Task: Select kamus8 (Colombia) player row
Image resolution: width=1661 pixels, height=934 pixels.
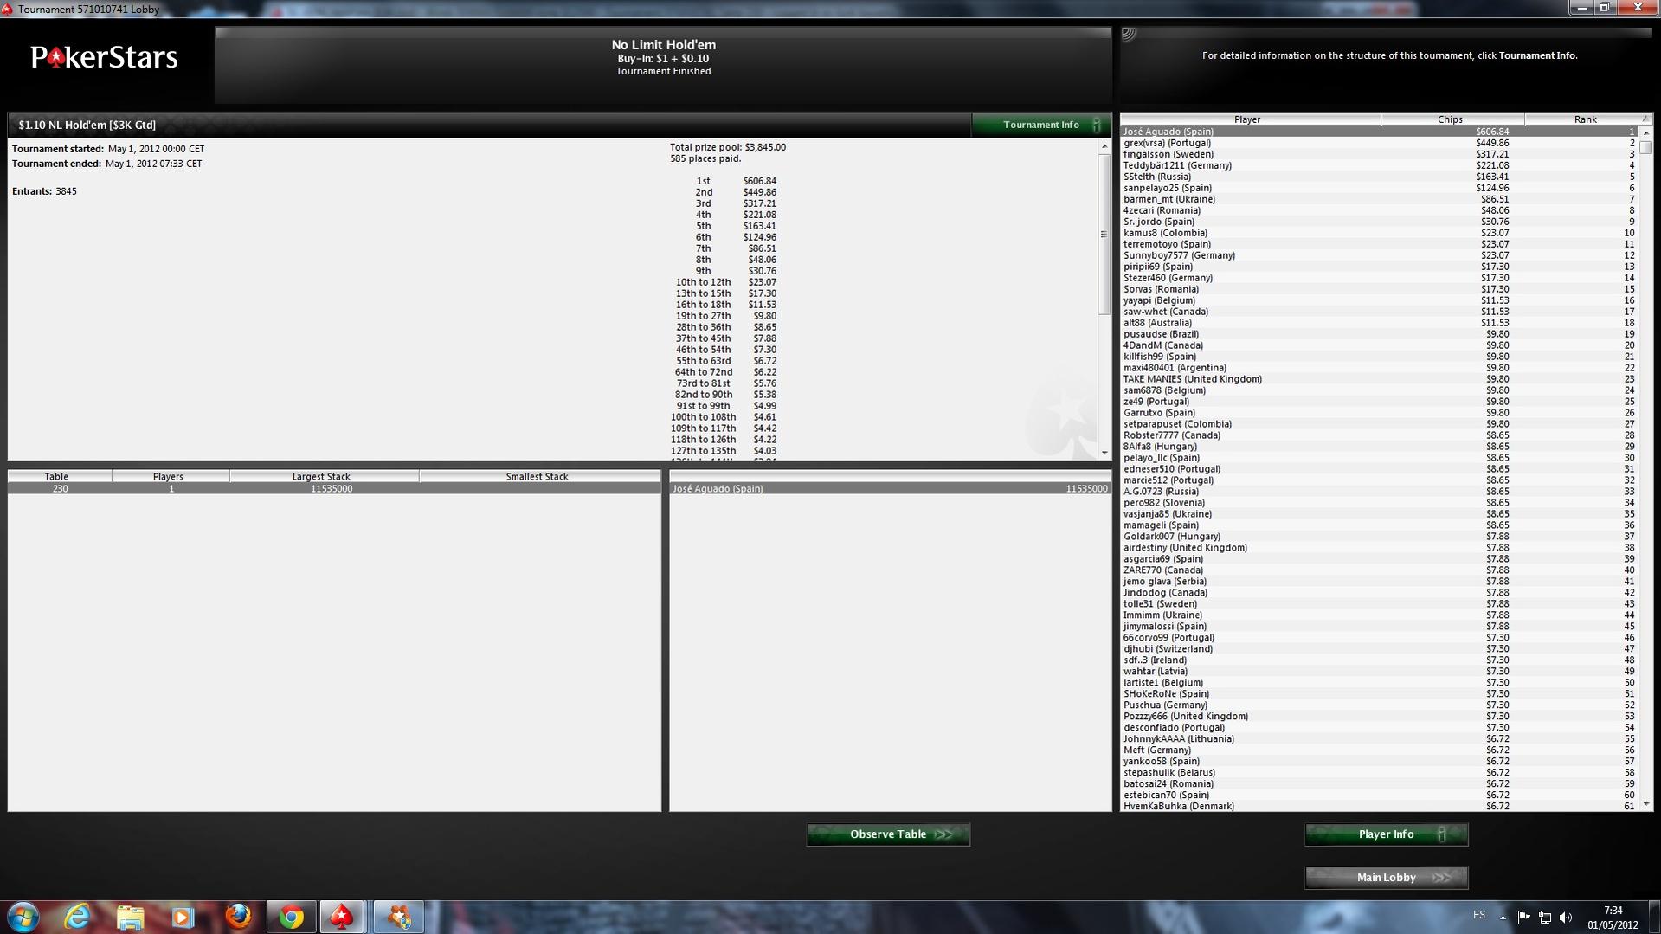Action: point(1379,233)
